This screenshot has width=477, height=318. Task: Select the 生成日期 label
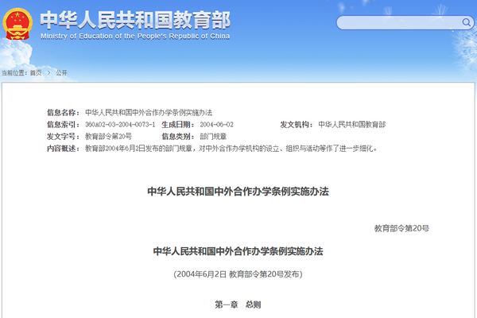(177, 125)
